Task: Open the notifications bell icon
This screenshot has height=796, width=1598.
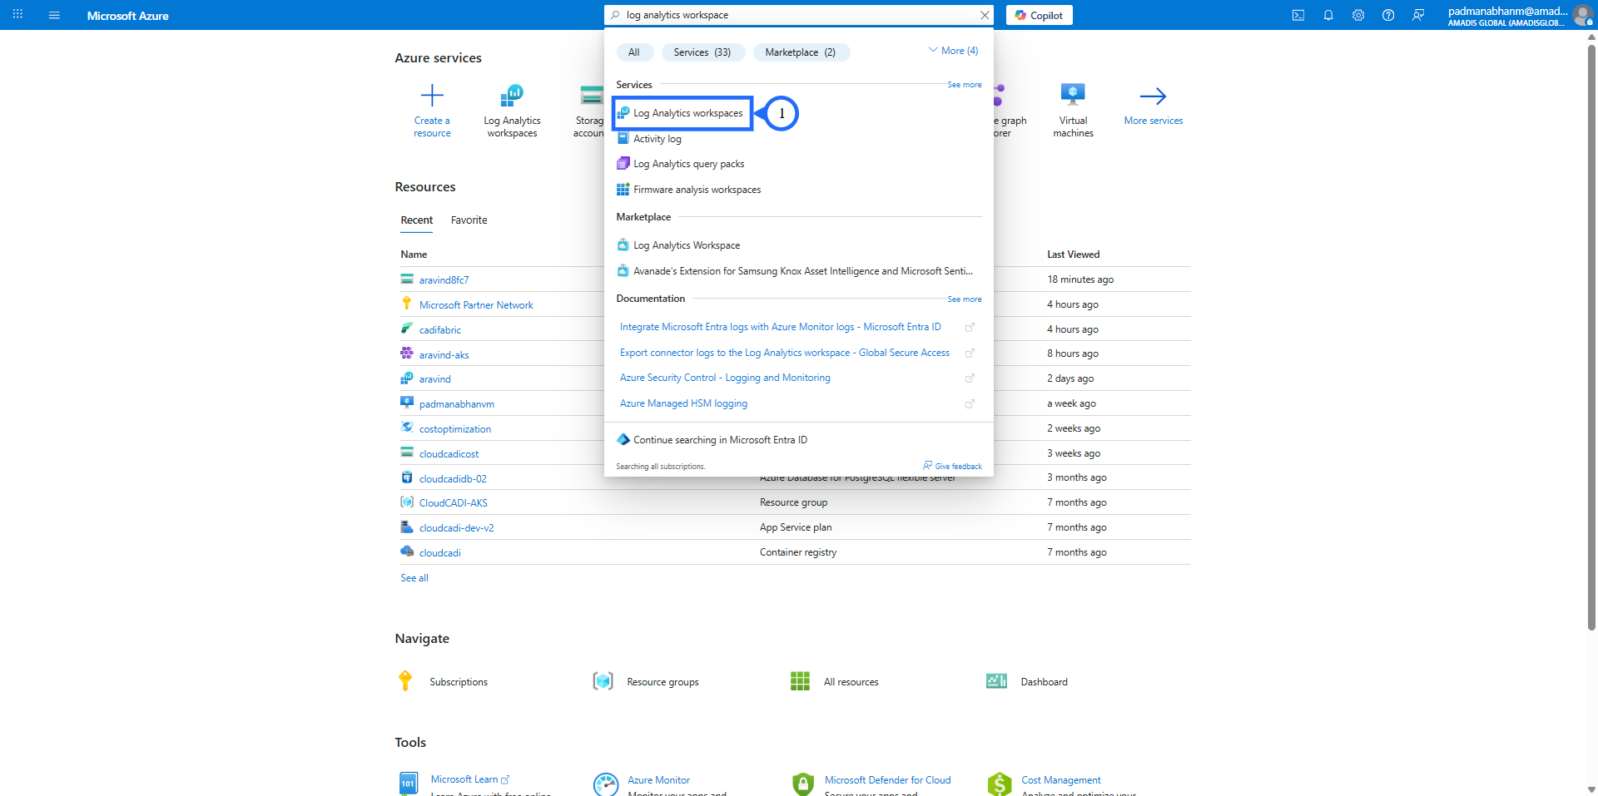Action: pyautogui.click(x=1328, y=15)
